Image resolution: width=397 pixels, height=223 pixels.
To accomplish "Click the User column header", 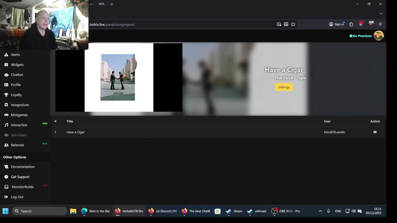I will [x=327, y=121].
